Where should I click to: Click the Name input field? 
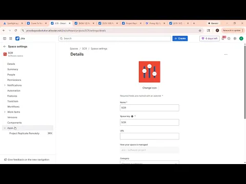coord(150,108)
